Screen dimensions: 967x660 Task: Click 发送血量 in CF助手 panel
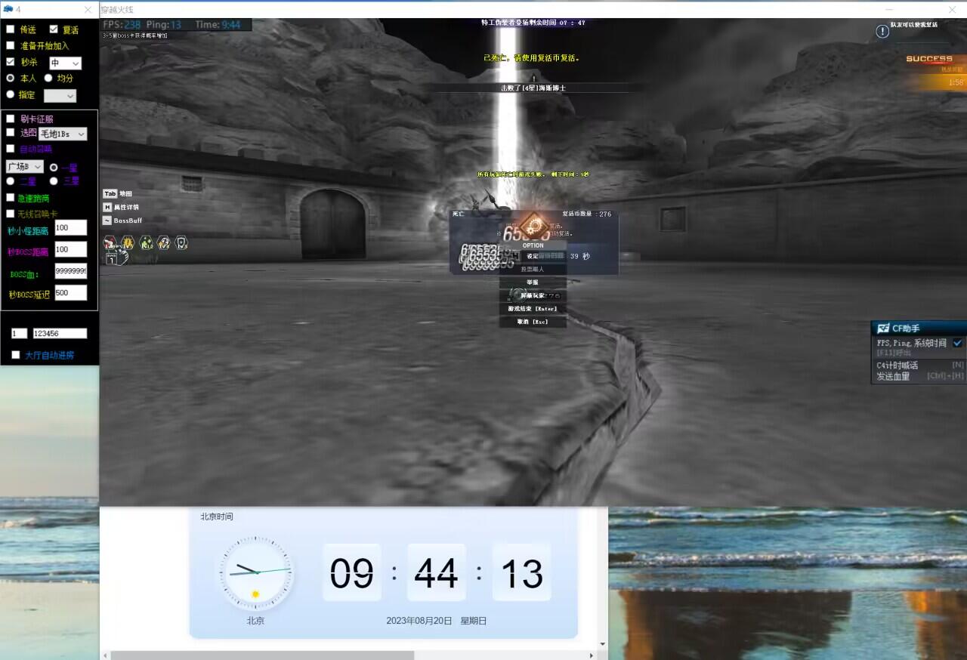point(898,376)
